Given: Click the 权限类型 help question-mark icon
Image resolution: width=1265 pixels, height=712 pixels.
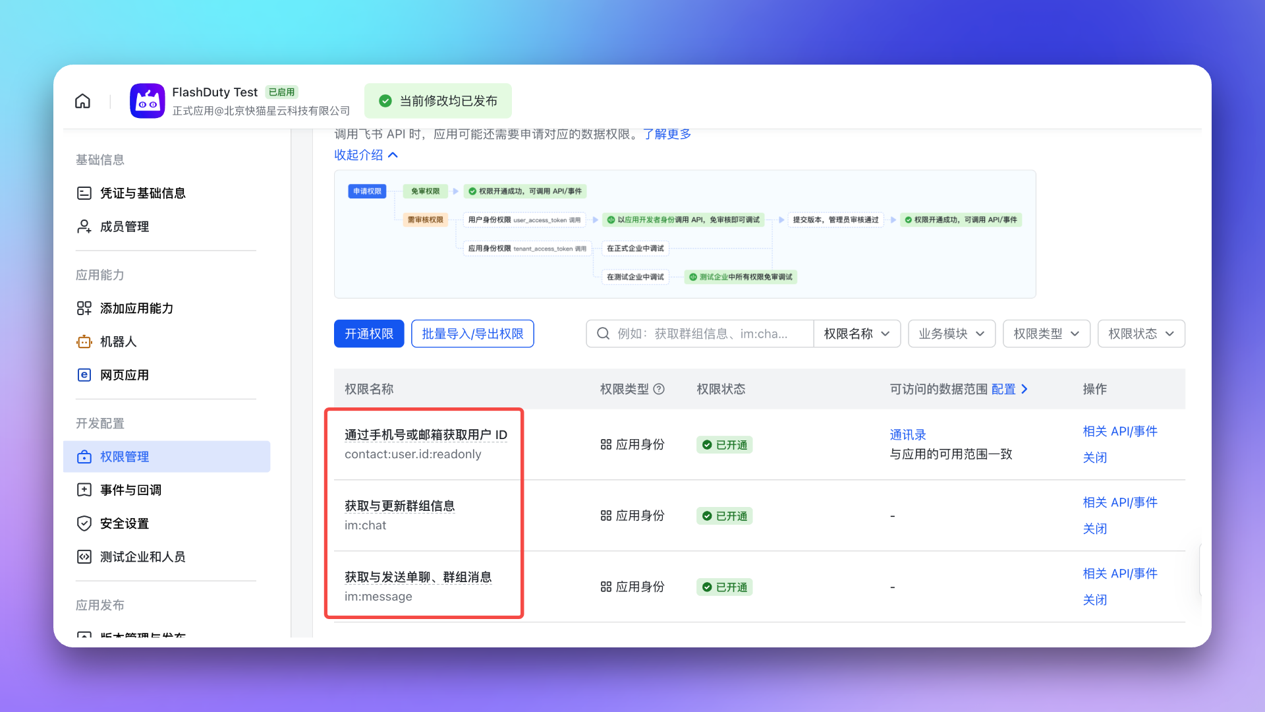Looking at the screenshot, I should [659, 389].
